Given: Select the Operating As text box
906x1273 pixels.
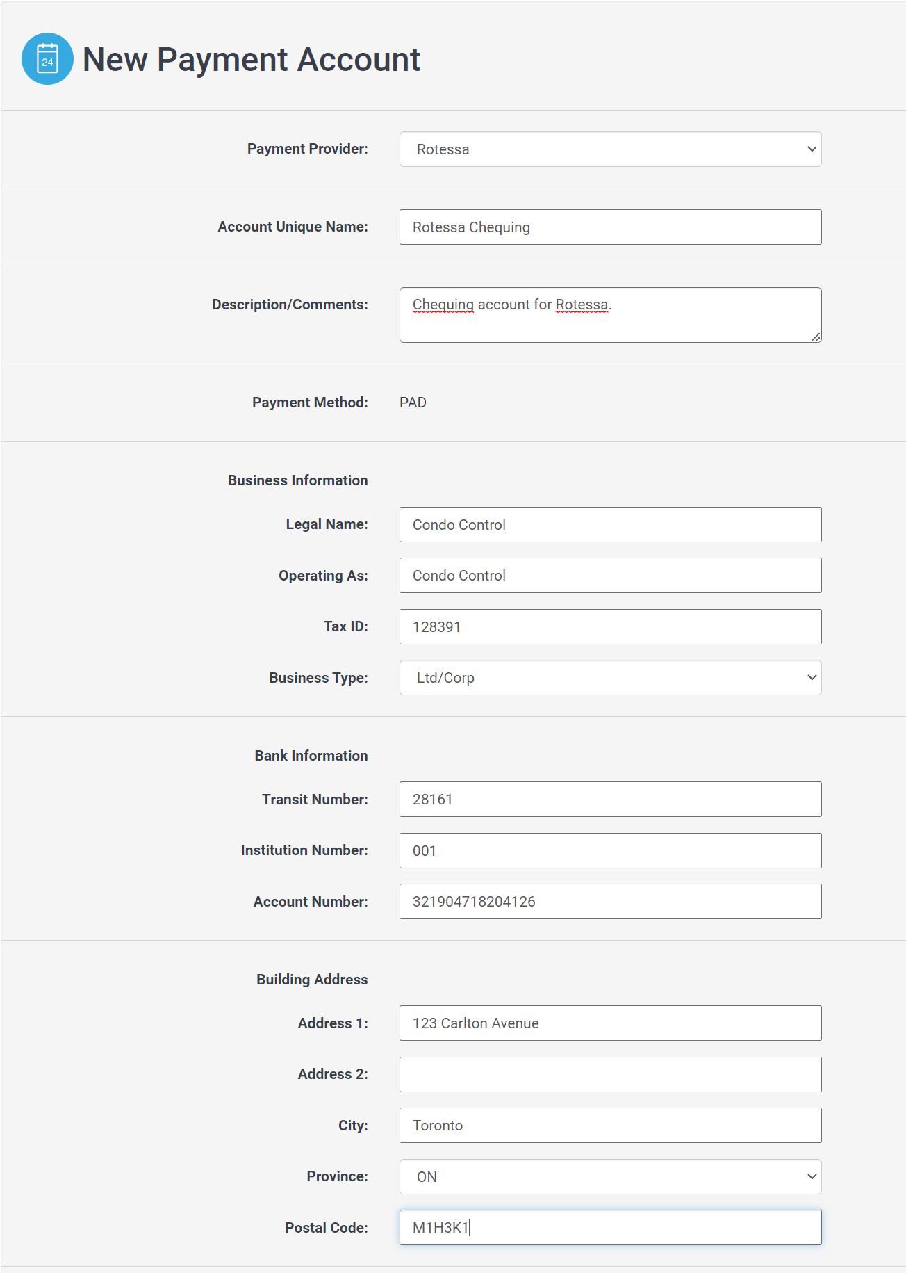Looking at the screenshot, I should pyautogui.click(x=610, y=576).
